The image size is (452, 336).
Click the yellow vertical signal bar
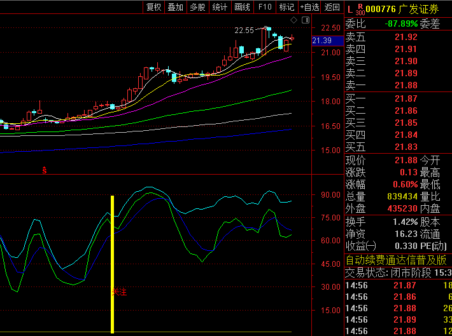[x=112, y=254]
